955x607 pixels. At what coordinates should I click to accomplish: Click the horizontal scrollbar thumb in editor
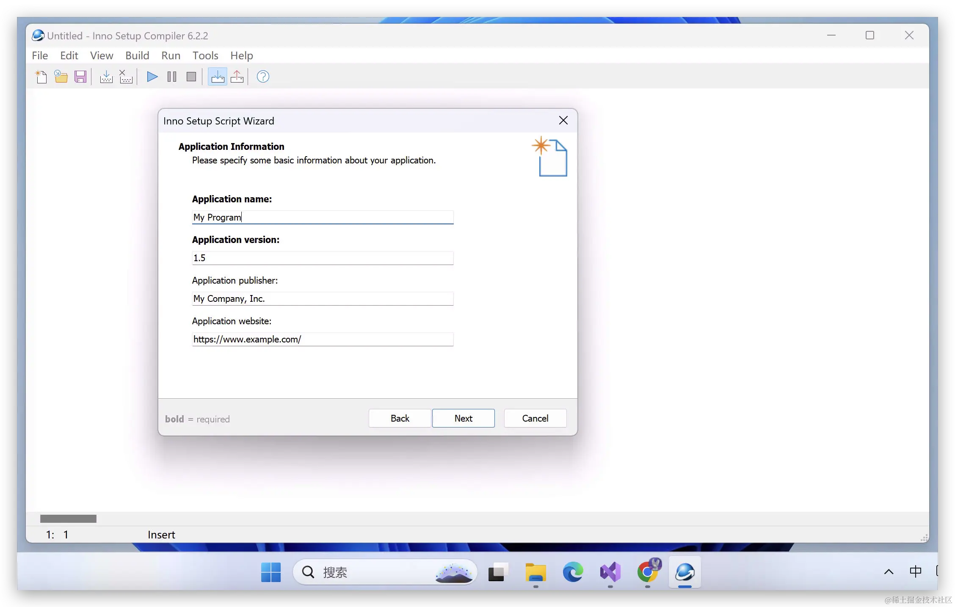(x=68, y=519)
